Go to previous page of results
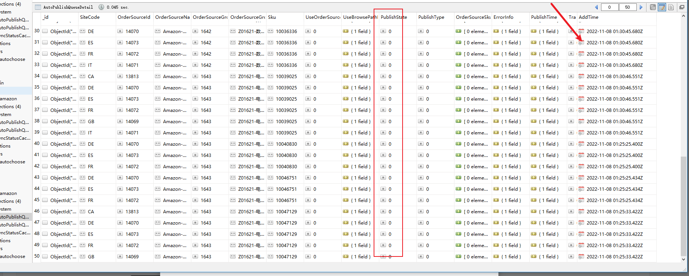The height and width of the screenshot is (276, 689). click(597, 7)
